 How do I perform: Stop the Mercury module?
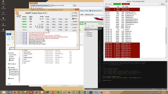tap(48, 27)
